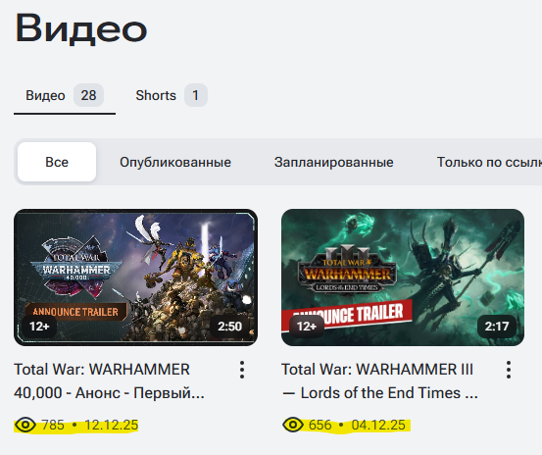542x455 pixels.
Task: Open the WARHAMMER 40,000 announce trailer thumbnail
Action: point(135,278)
